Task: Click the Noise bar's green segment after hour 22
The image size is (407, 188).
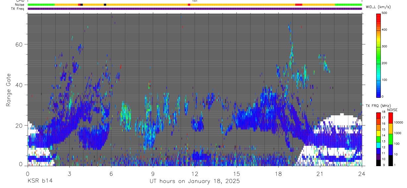Action: [x=348, y=5]
